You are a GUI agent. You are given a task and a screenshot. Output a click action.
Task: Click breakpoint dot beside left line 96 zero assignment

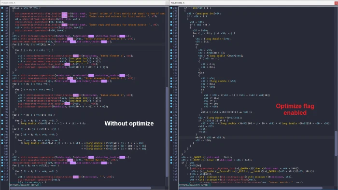tap(2, 123)
